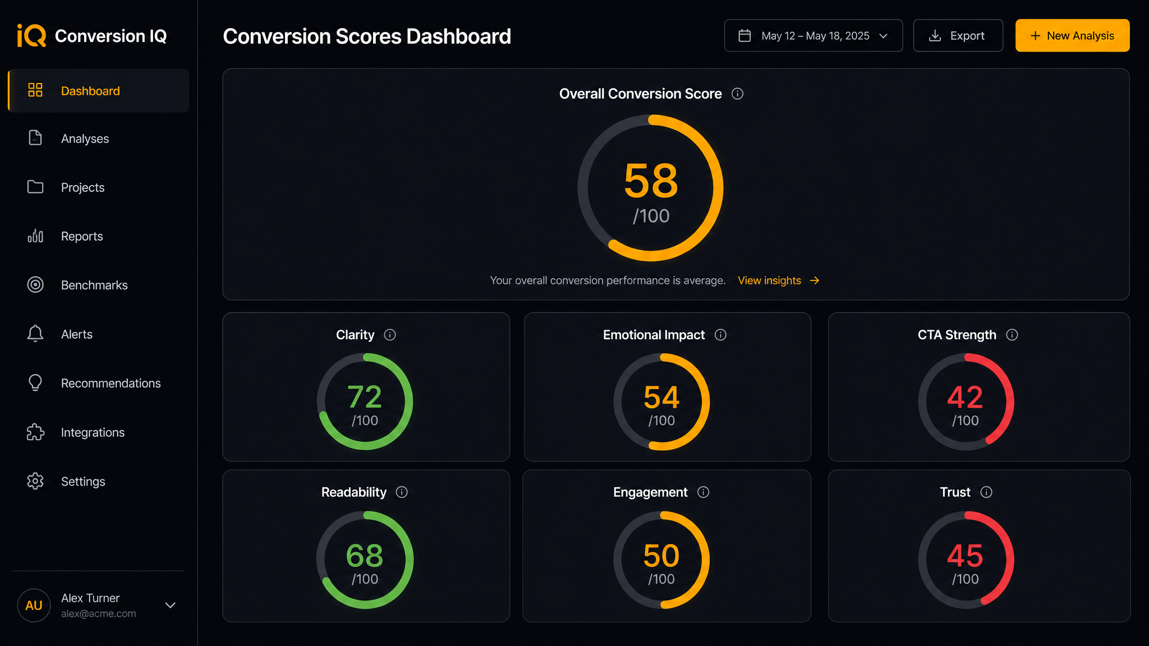Click the AU user avatar

coord(34,605)
